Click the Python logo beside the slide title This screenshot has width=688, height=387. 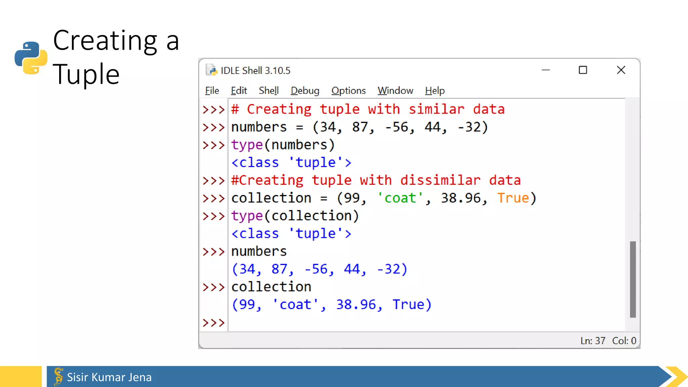(31, 58)
